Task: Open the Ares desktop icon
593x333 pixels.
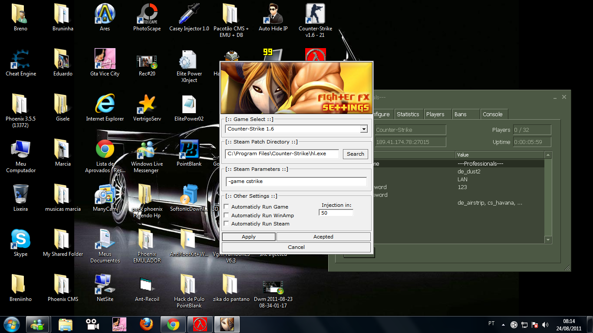Action: (105, 18)
